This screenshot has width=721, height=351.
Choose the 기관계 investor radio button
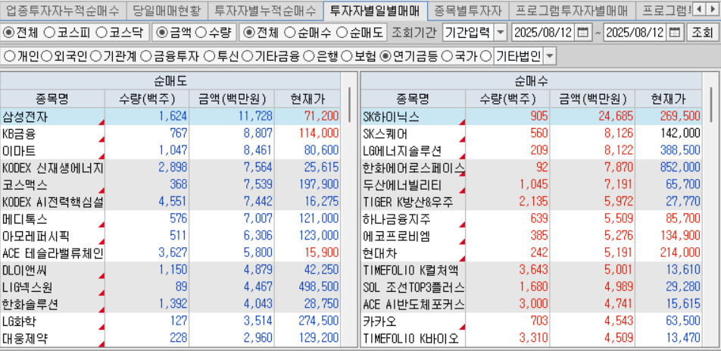(x=95, y=57)
